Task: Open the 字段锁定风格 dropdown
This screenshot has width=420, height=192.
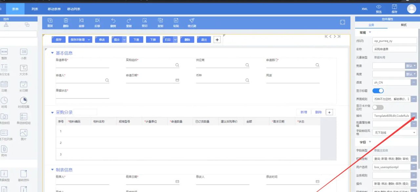Action: point(394,132)
